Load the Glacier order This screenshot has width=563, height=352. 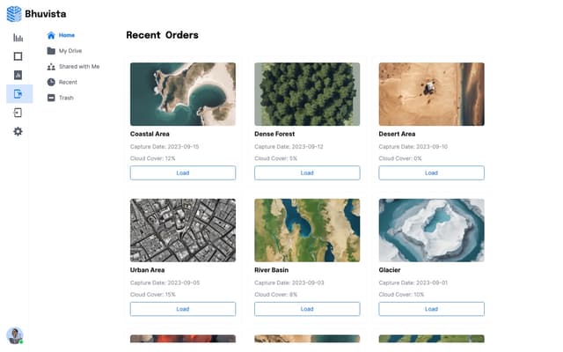(431, 309)
